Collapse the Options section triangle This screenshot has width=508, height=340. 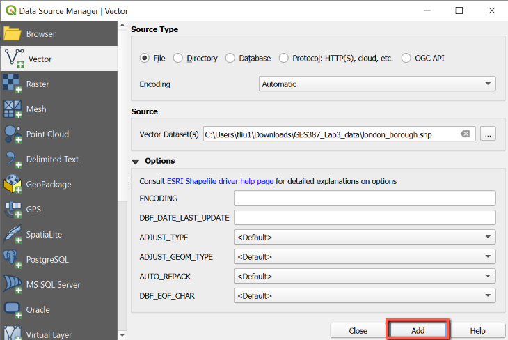click(135, 161)
